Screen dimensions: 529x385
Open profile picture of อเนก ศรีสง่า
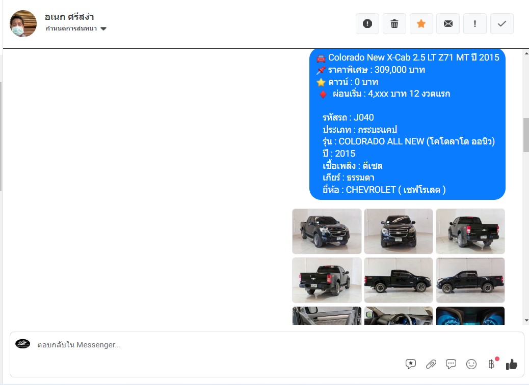pos(23,23)
